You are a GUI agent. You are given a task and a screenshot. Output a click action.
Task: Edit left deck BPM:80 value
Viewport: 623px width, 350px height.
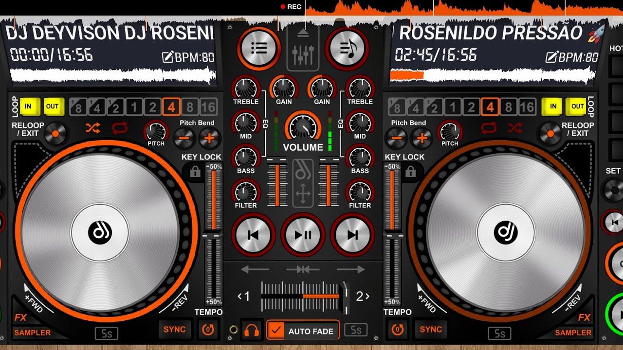(188, 57)
